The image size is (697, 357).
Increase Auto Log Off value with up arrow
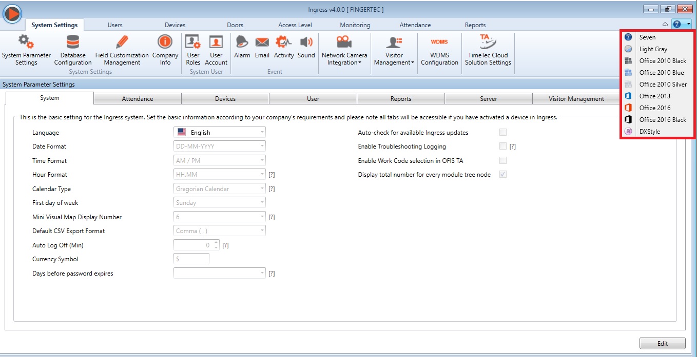coord(216,242)
